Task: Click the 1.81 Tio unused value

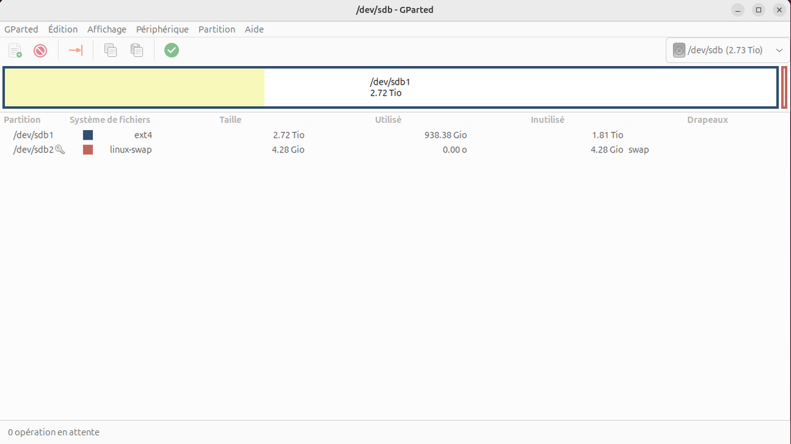Action: click(x=607, y=135)
